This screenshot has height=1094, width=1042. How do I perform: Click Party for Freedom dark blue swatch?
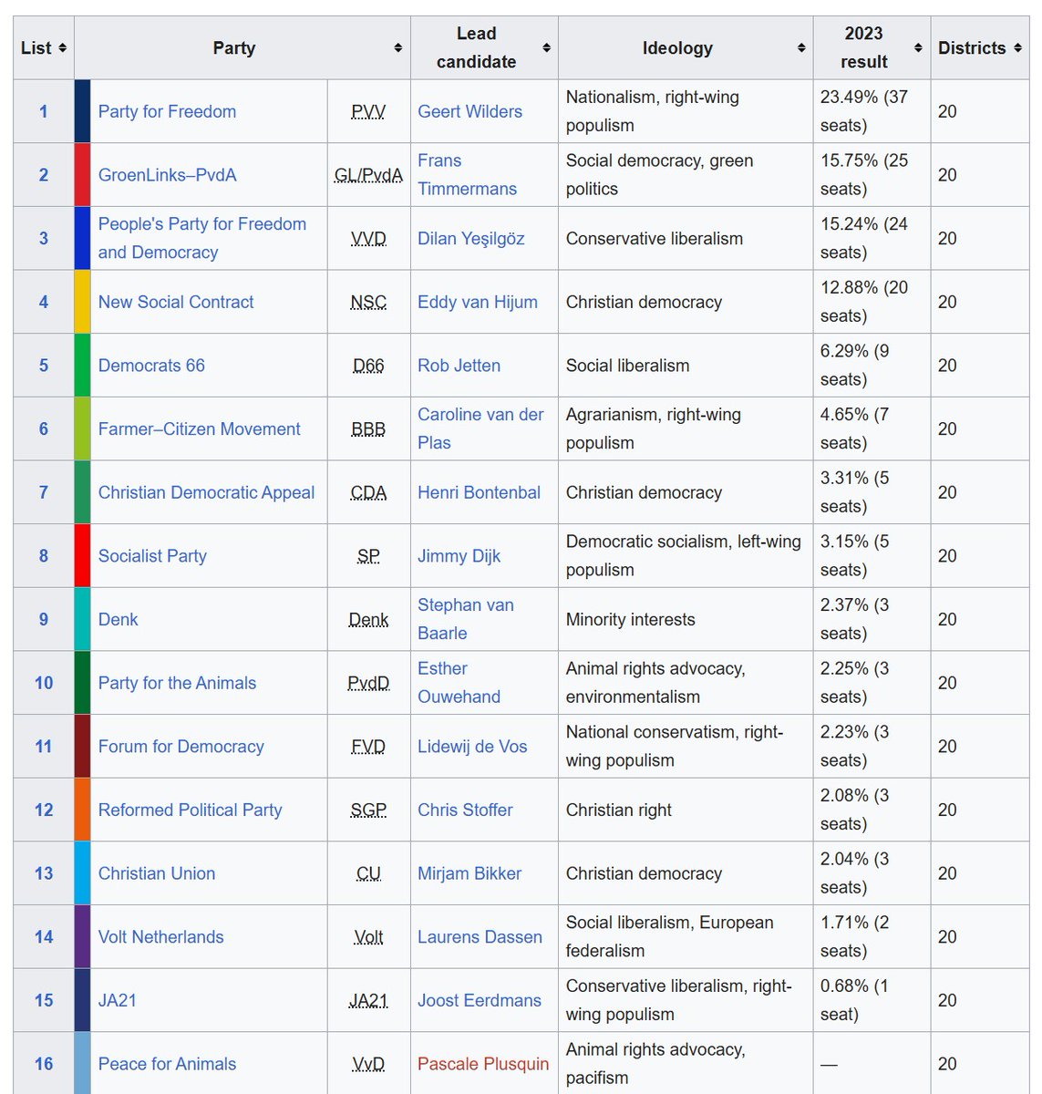82,111
